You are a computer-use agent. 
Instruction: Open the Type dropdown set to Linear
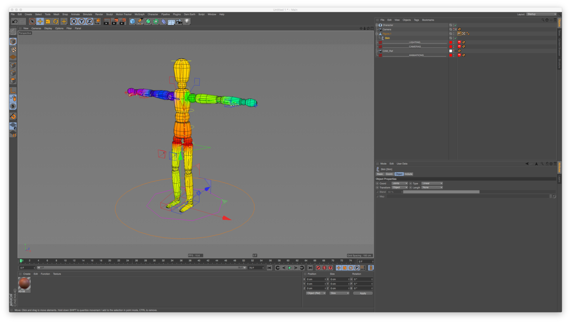point(432,183)
